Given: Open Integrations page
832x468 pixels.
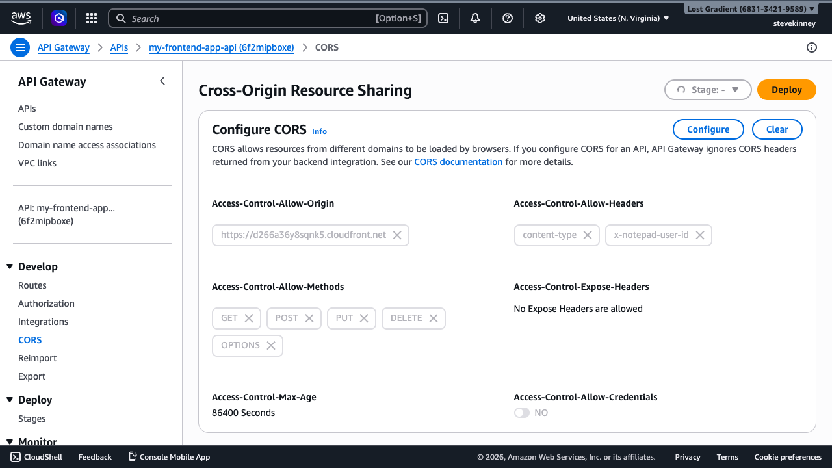Looking at the screenshot, I should pyautogui.click(x=43, y=322).
